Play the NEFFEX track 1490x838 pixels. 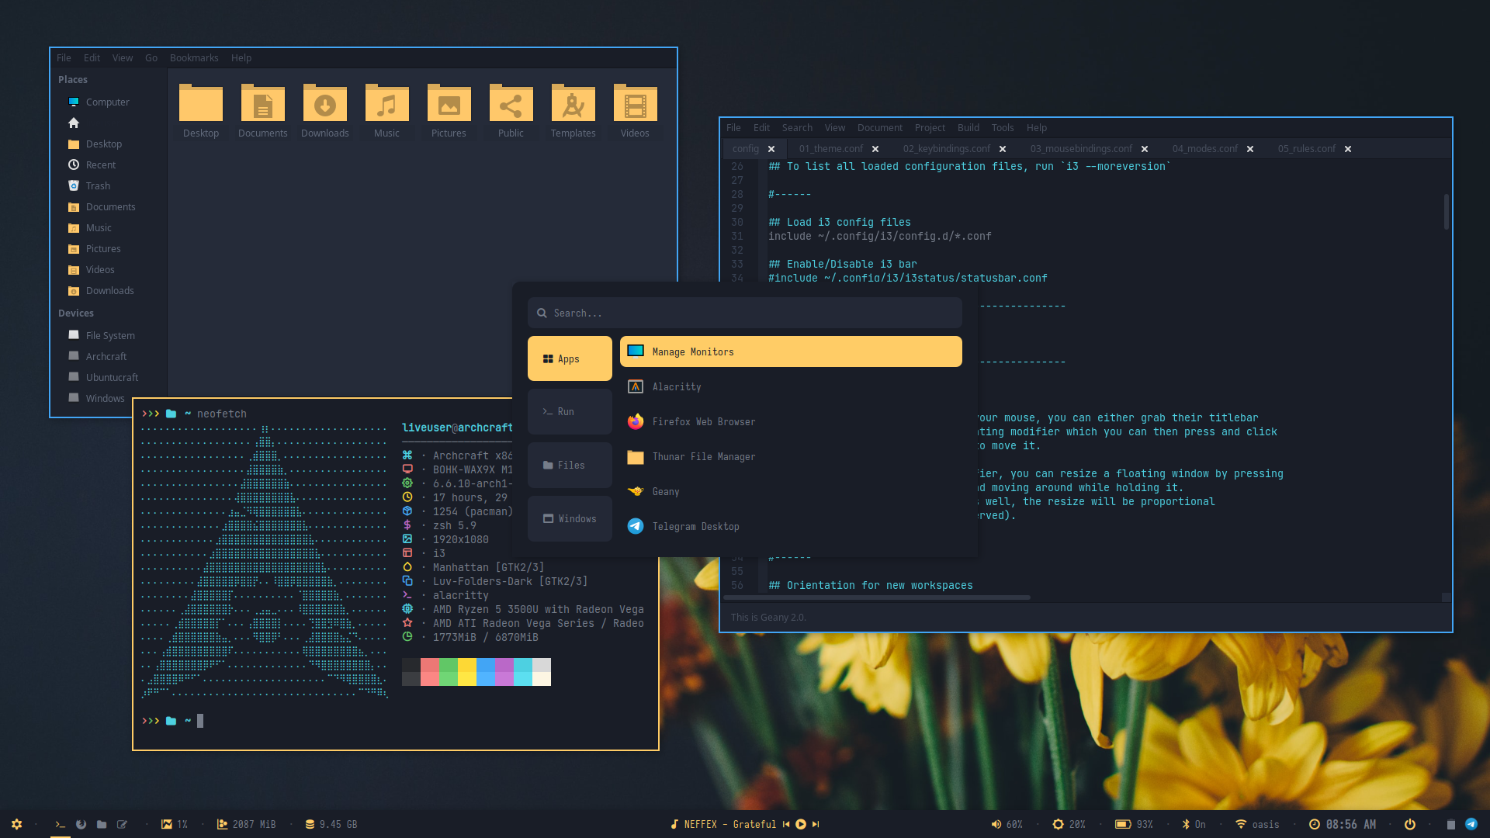(801, 824)
